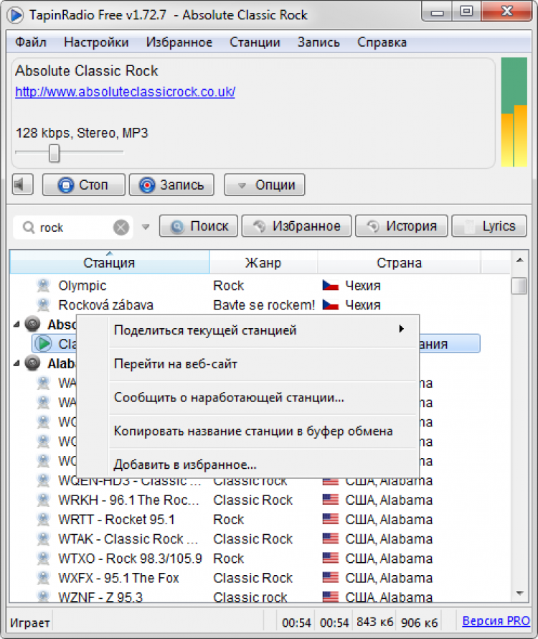
Task: Click the WXFX station icon
Action: pos(43,578)
